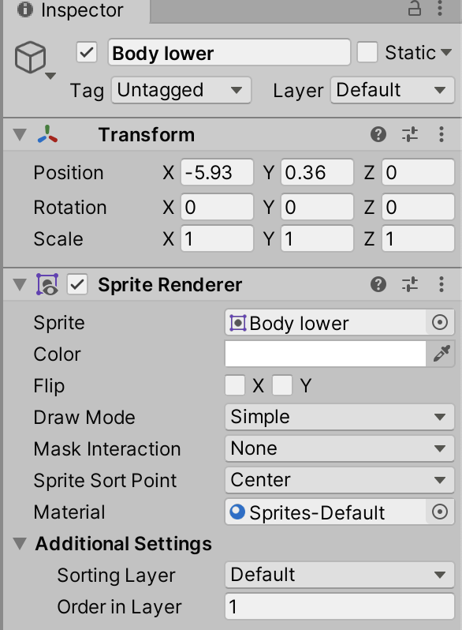Open Sprite Renderer presets icon
462x630 pixels.
coord(410,284)
